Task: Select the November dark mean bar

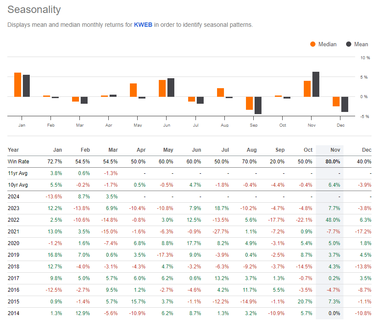Action: coord(316,84)
